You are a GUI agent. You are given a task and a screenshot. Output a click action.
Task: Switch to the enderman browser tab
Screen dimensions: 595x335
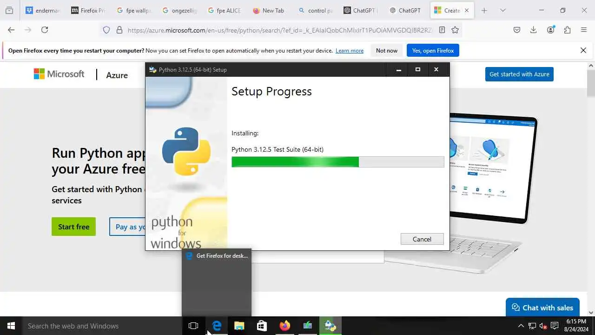point(43,10)
